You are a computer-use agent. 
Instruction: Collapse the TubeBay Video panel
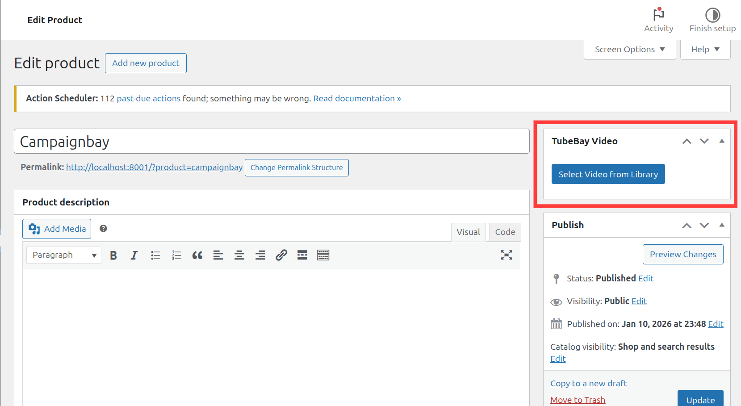[722, 141]
